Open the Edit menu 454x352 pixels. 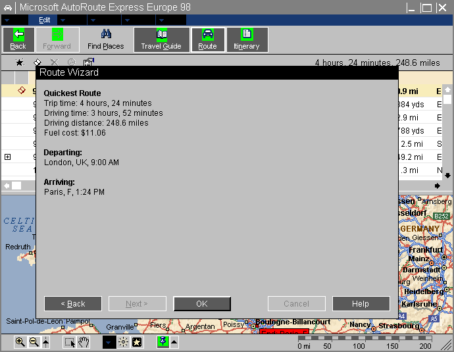(44, 20)
